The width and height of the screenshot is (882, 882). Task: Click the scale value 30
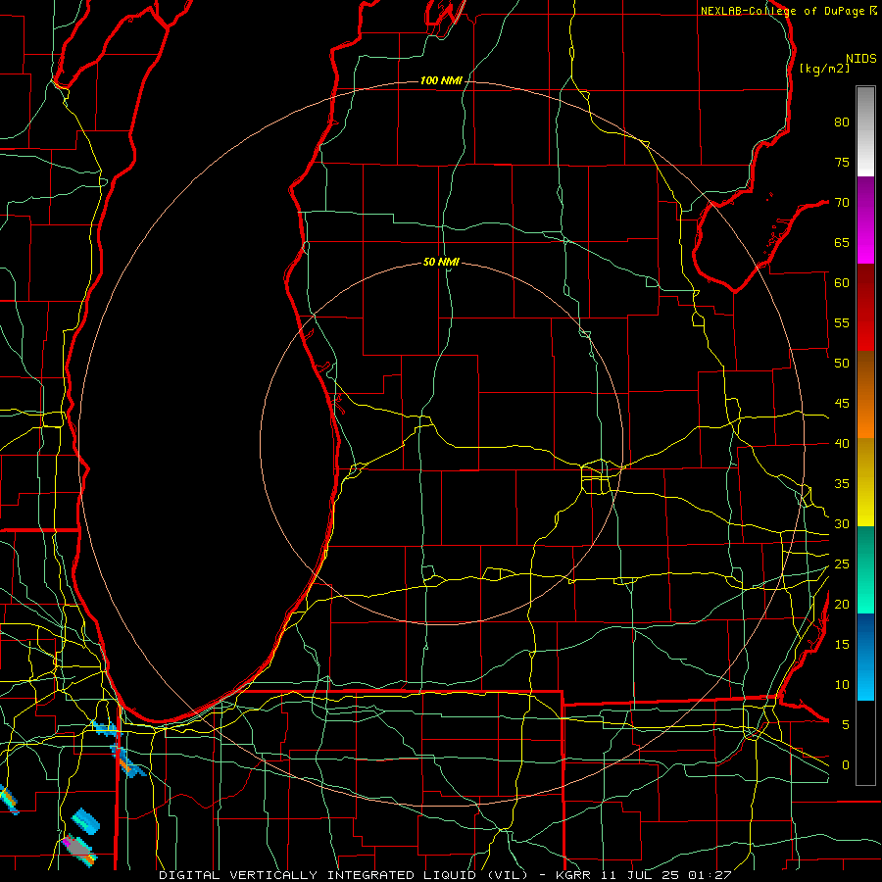[842, 523]
